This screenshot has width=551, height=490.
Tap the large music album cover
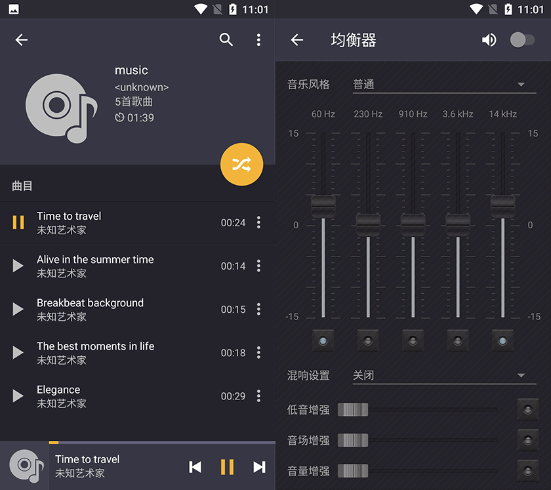point(62,108)
